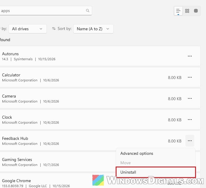Click Google Chrome version 155.0.8059.79
The height and width of the screenshot is (188, 206).
pyautogui.click(x=12, y=186)
